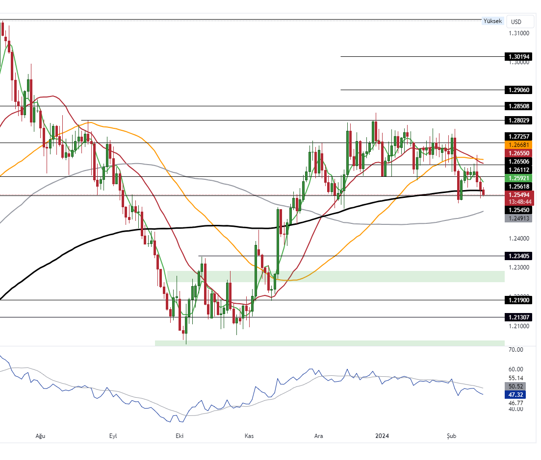The image size is (541, 460).
Task: Select the 1.21900 horizontal line label
Action: 519,300
